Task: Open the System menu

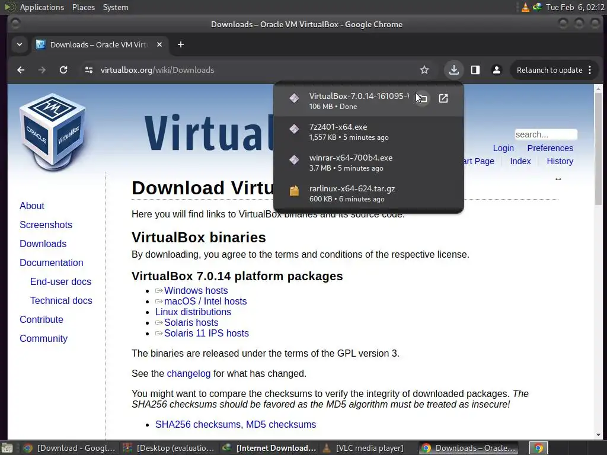Action: (x=116, y=7)
